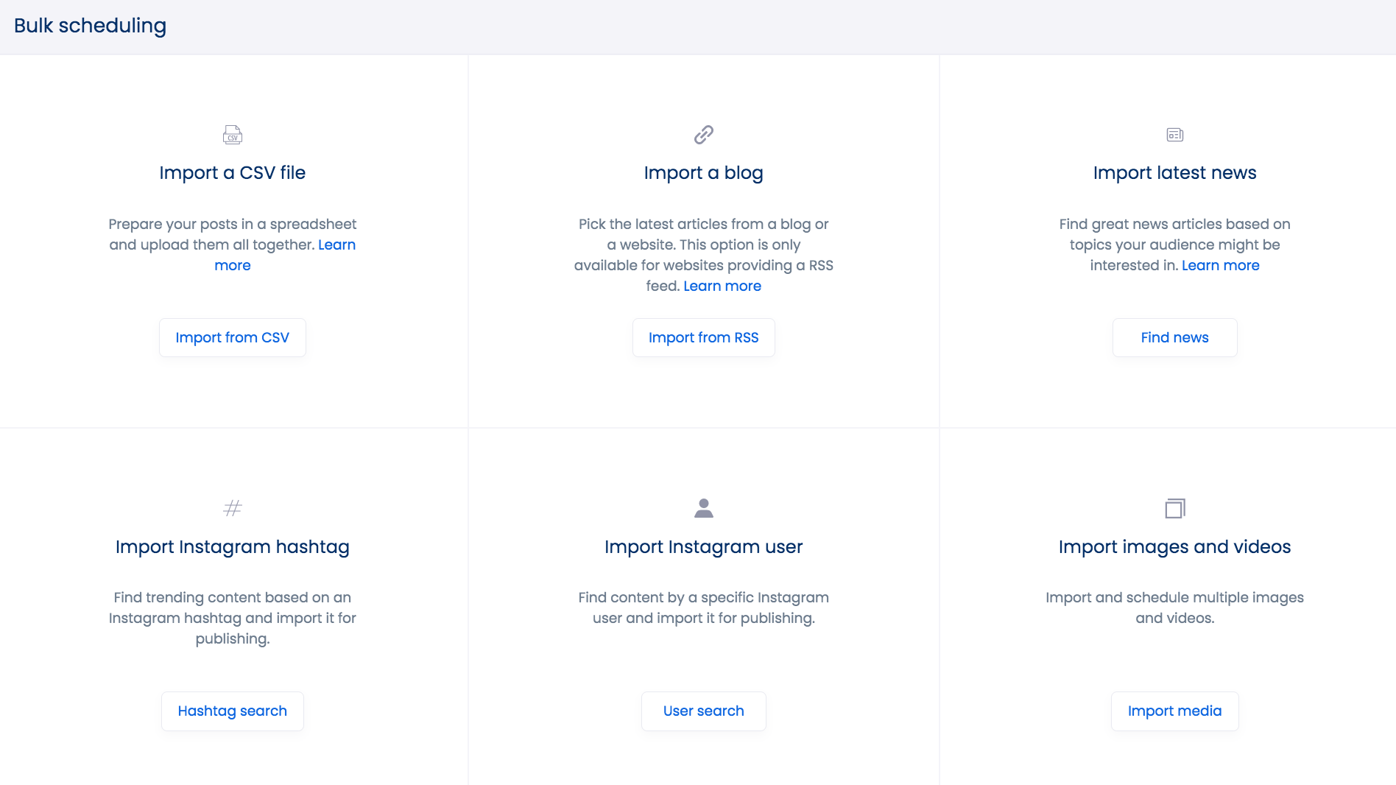Click the Bulk scheduling header
Image resolution: width=1396 pixels, height=785 pixels.
click(x=90, y=26)
